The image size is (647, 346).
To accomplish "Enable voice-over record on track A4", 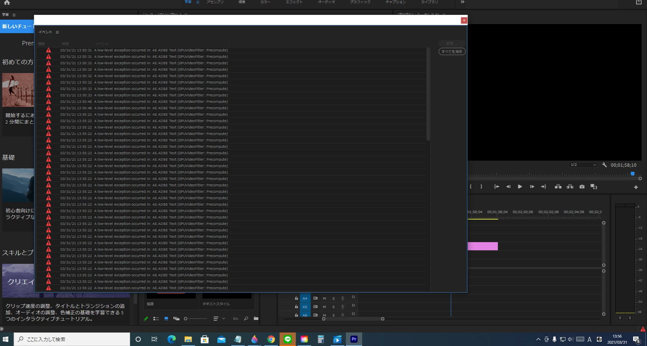I will [x=342, y=298].
